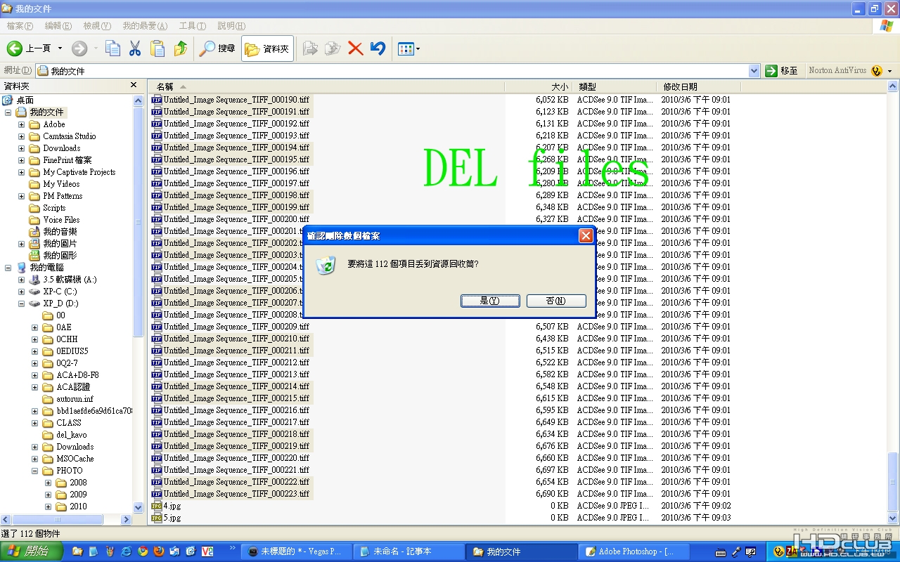Open the 檔案(F) menu

tap(20, 26)
